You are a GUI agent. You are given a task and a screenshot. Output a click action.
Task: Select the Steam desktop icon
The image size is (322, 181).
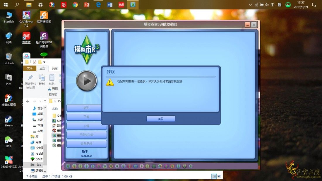8,121
